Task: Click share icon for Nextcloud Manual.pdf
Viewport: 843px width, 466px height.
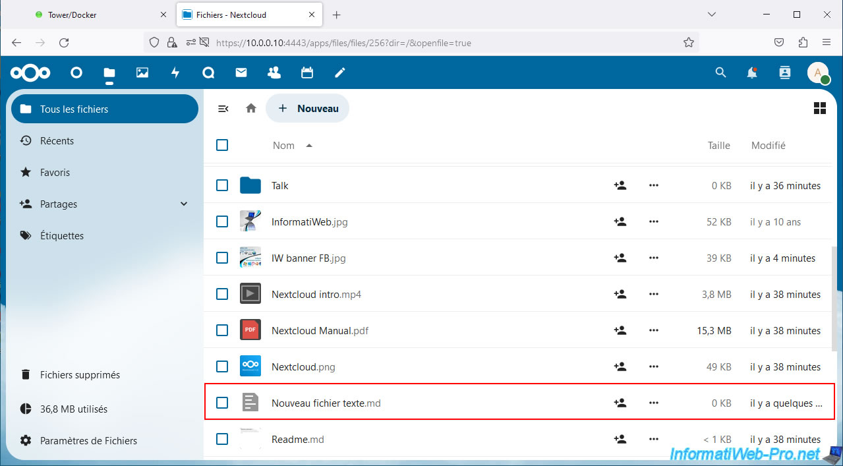Action: point(620,330)
